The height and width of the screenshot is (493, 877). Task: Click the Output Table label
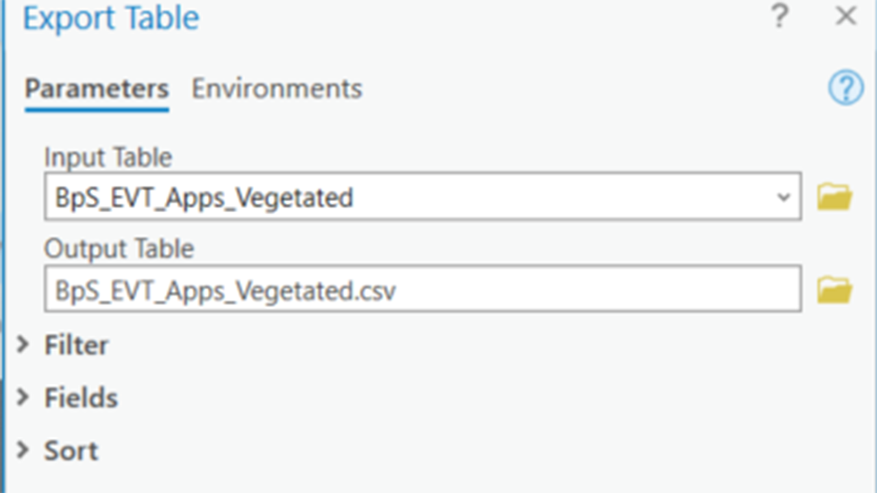coord(119,249)
